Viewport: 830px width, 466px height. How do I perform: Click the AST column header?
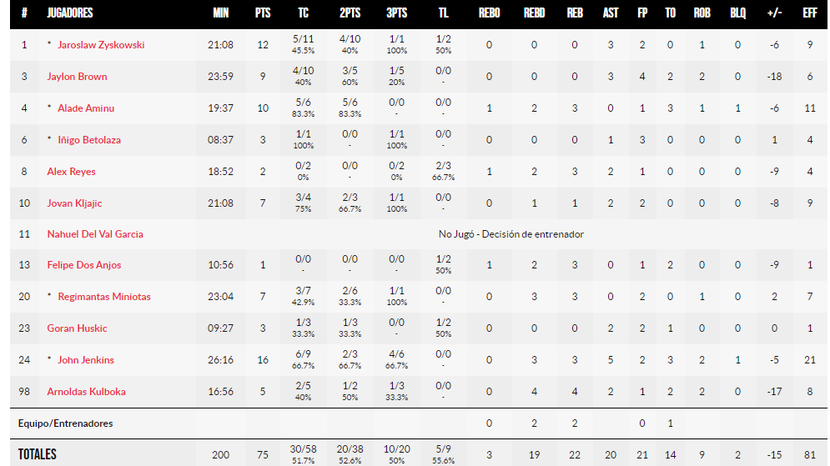(611, 13)
